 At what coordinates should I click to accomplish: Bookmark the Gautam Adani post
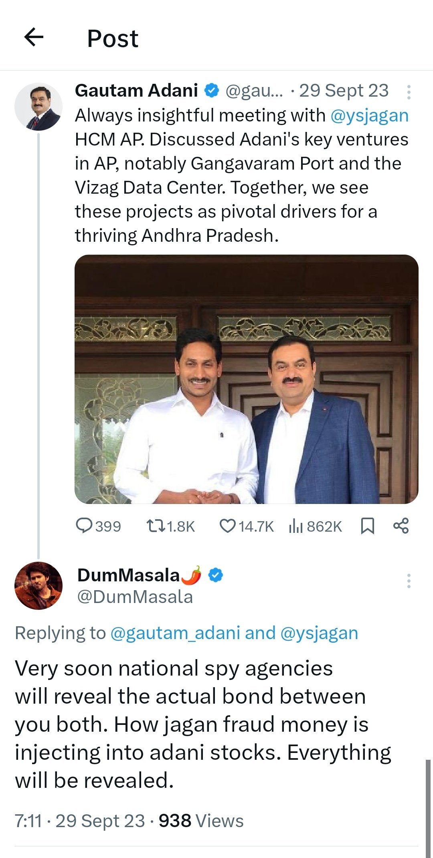[x=367, y=526]
